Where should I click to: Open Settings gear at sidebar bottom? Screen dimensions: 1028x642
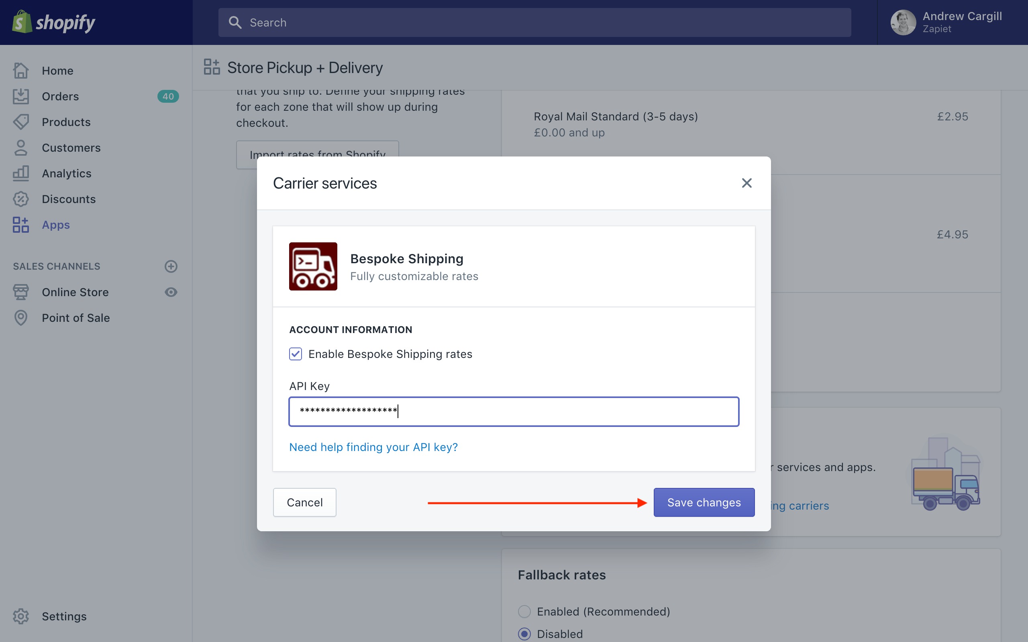click(21, 616)
